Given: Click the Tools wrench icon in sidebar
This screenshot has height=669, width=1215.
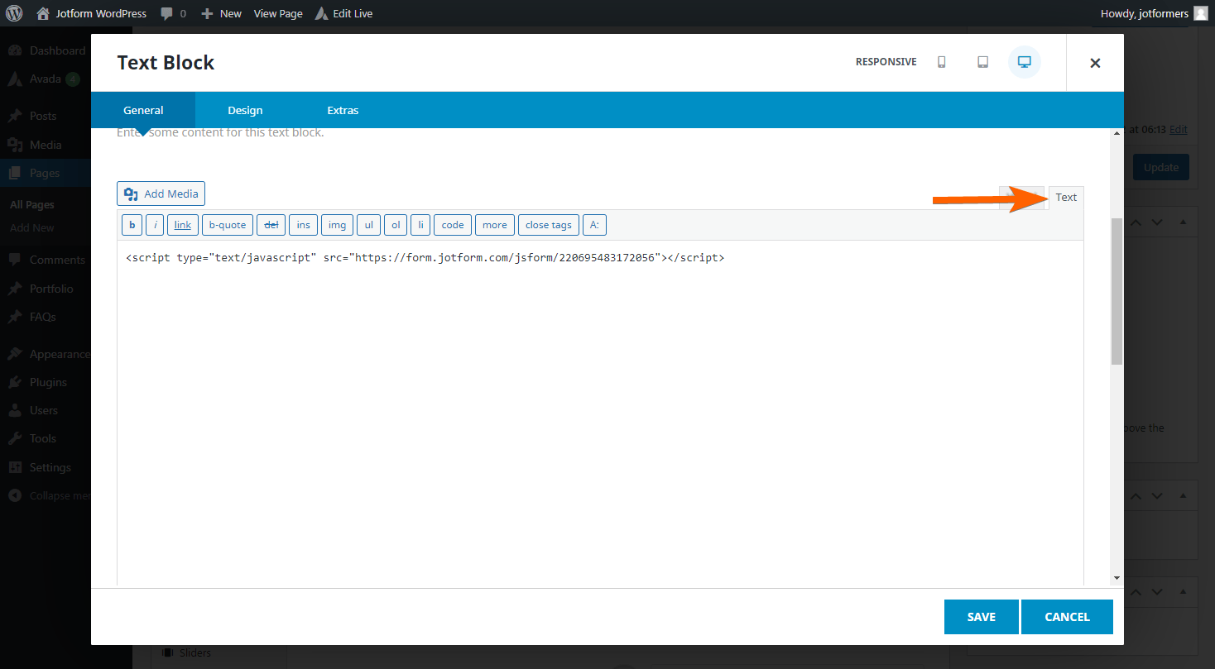Looking at the screenshot, I should coord(15,438).
